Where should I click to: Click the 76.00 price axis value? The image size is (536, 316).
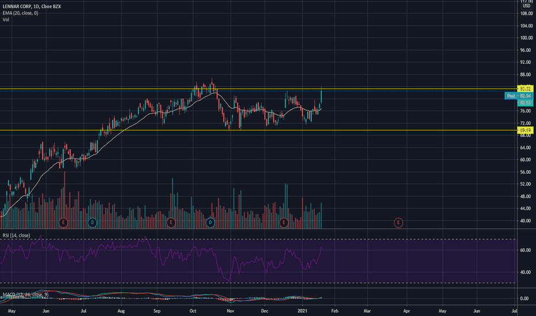click(526, 111)
